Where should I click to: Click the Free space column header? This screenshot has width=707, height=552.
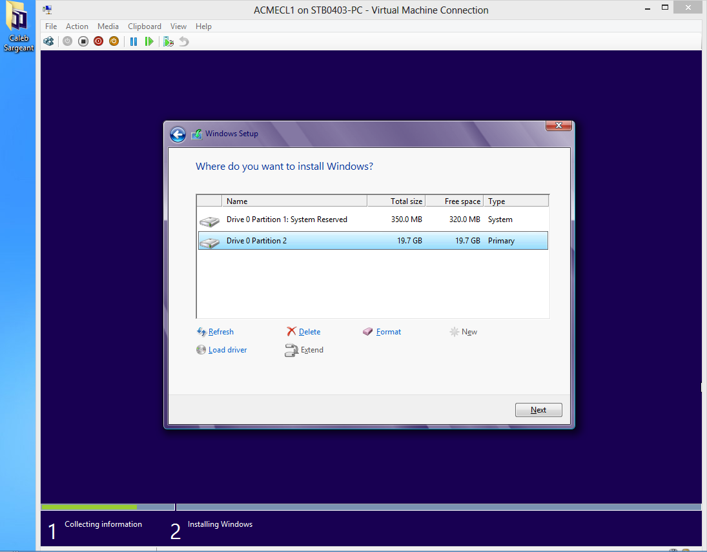[x=455, y=201]
